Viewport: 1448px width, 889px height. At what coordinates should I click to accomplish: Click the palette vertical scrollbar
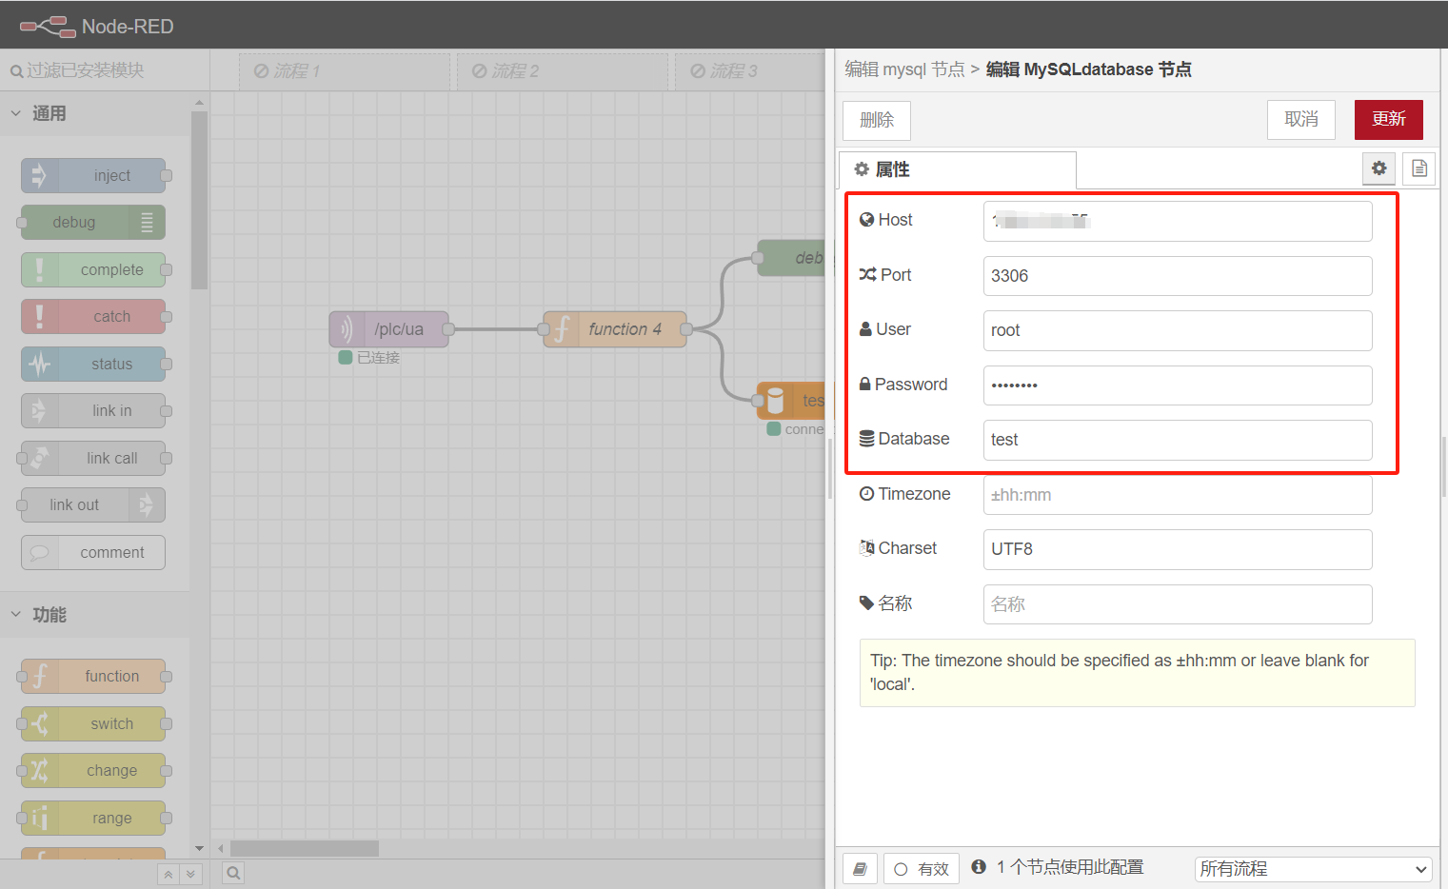(x=199, y=200)
